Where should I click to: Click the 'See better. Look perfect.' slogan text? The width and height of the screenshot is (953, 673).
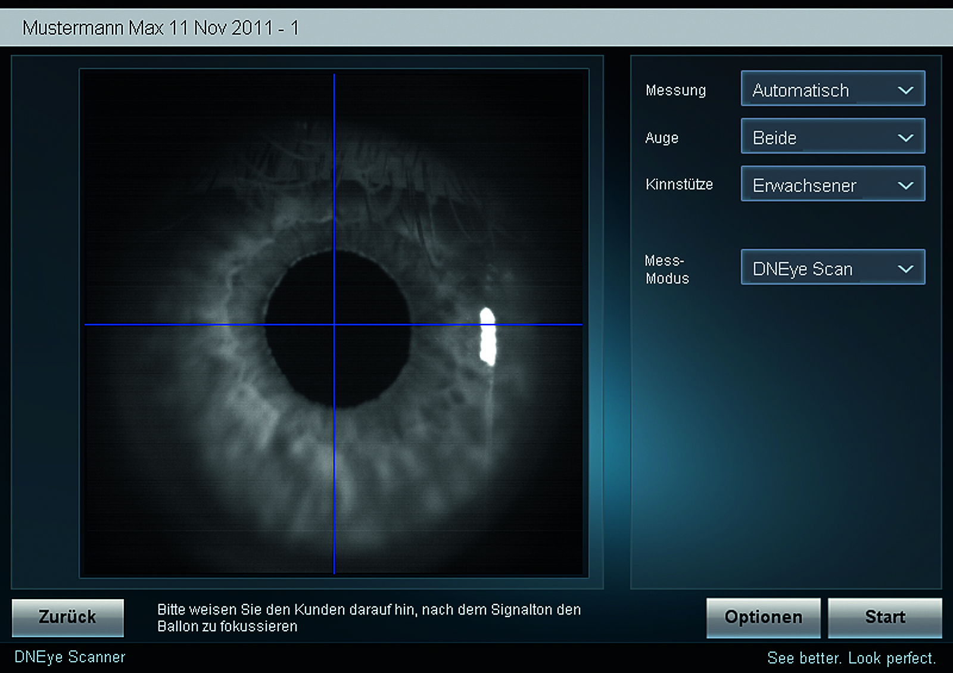click(x=851, y=658)
